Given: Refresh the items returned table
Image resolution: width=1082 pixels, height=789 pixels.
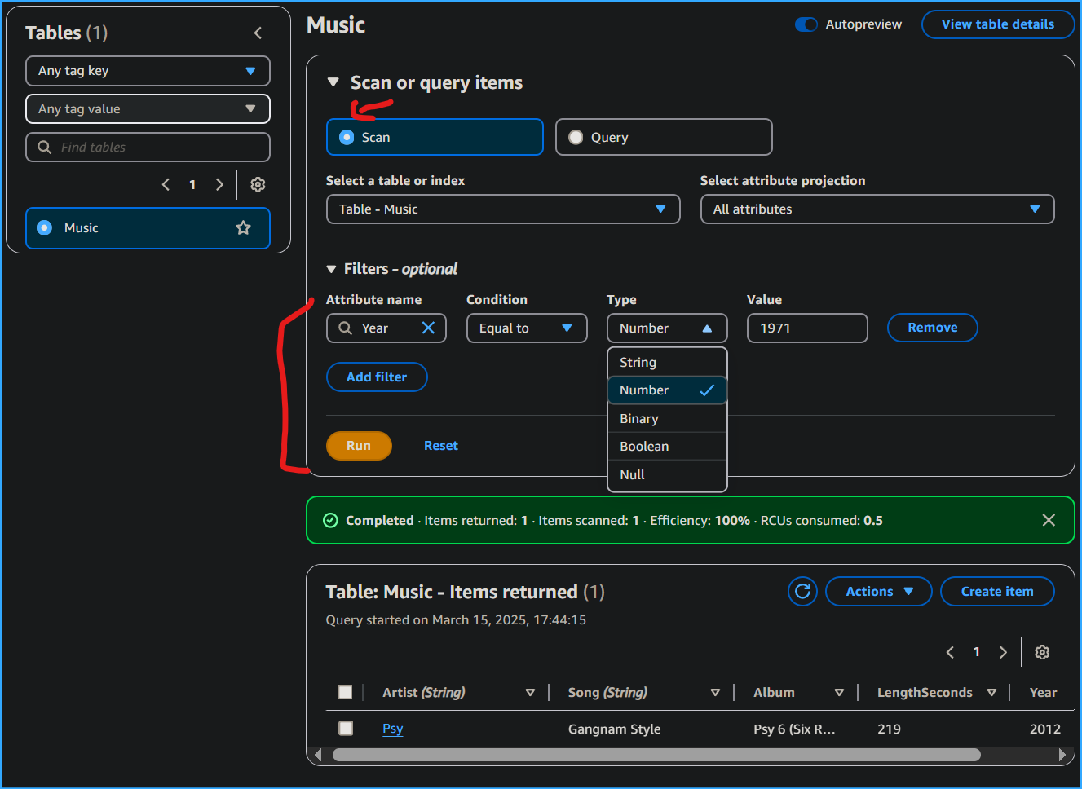Looking at the screenshot, I should 802,592.
